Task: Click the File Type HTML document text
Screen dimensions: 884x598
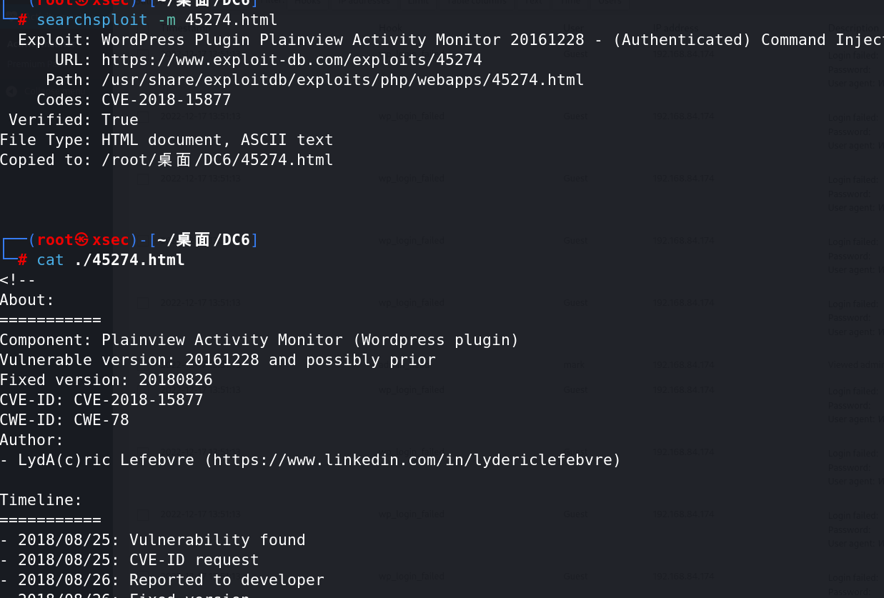Action: (x=167, y=140)
